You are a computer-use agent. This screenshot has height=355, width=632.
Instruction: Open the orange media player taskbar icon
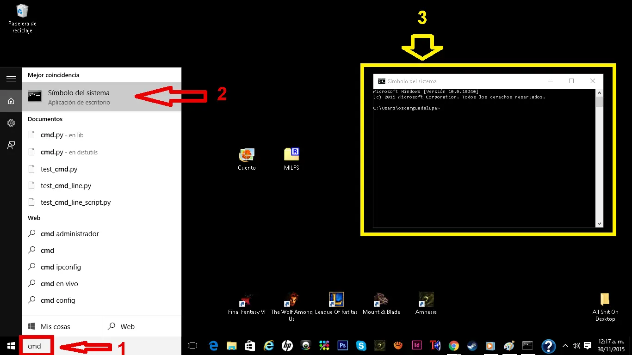click(490, 346)
